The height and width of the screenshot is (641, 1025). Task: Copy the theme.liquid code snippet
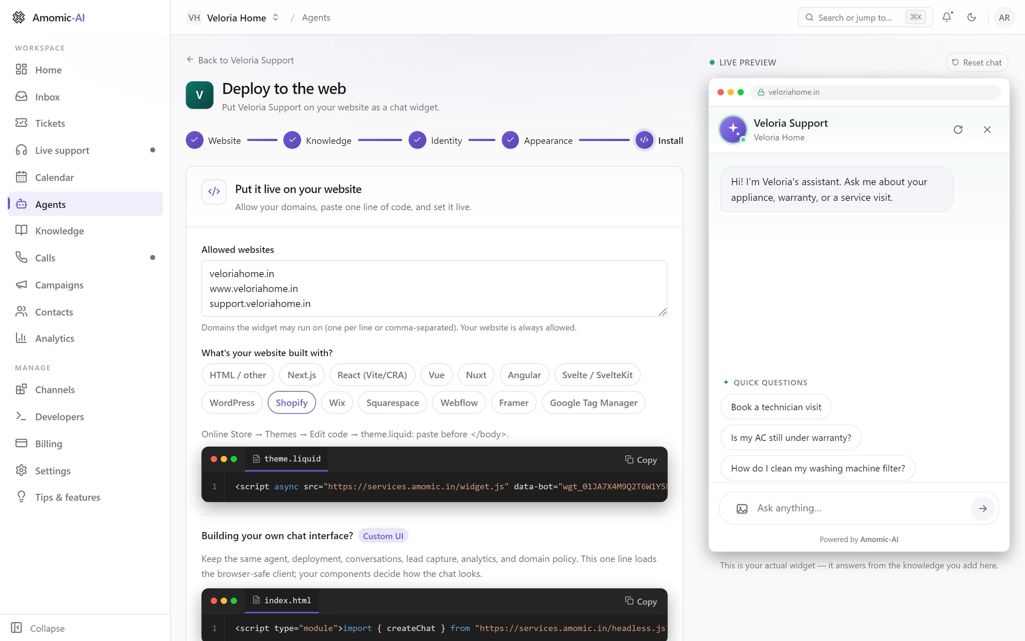(641, 460)
